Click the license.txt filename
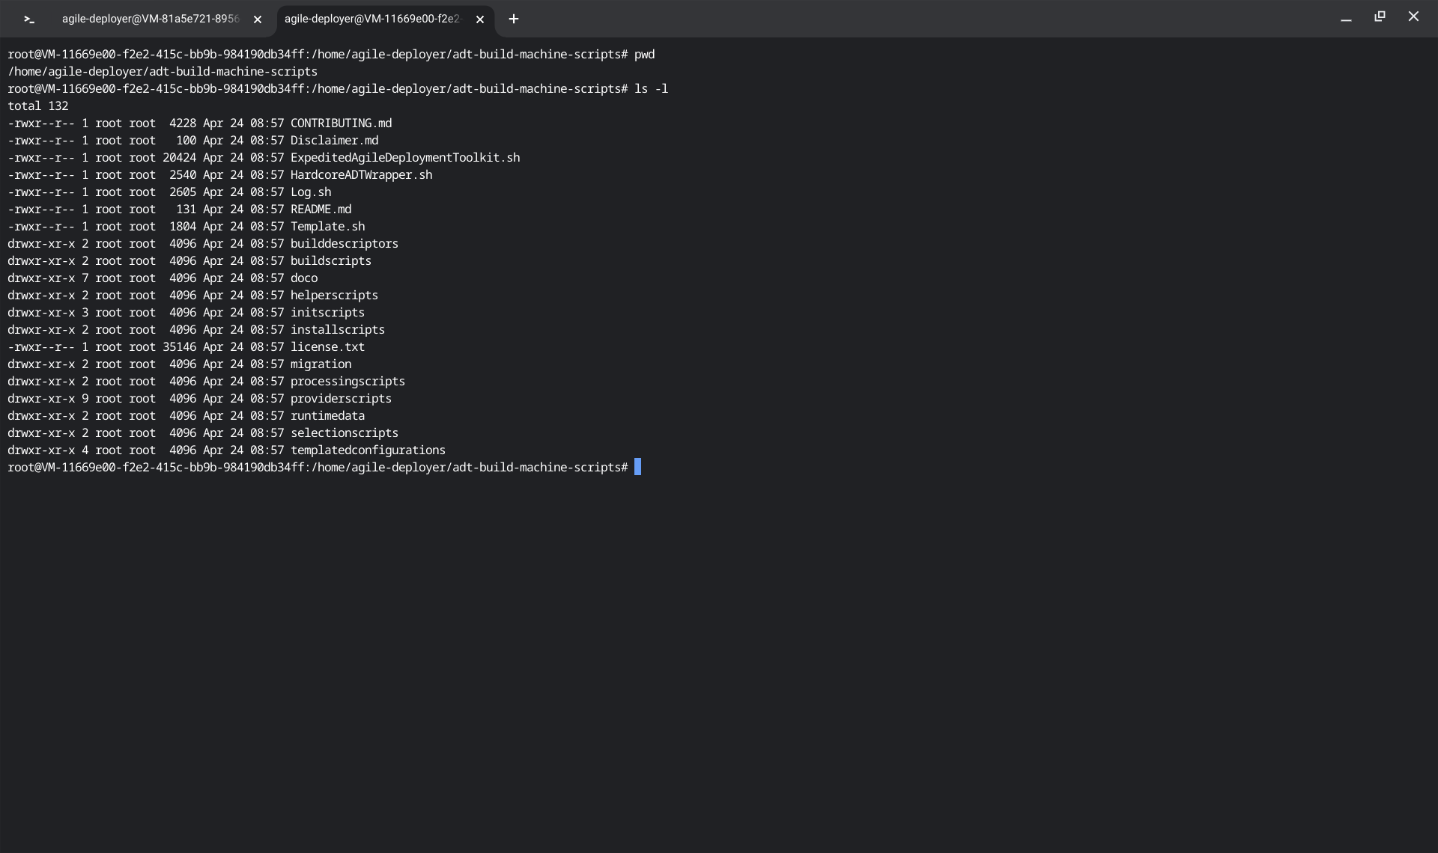The height and width of the screenshot is (853, 1438). click(x=327, y=347)
